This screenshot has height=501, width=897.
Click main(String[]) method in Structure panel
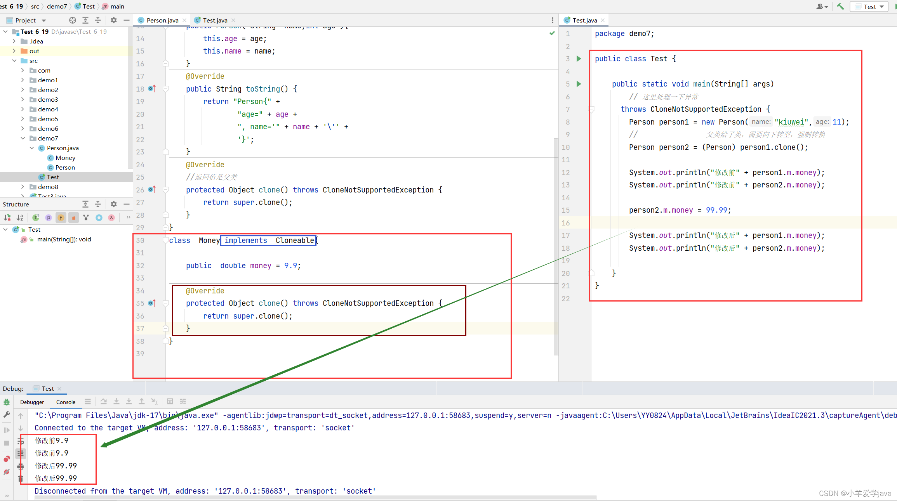click(x=64, y=239)
